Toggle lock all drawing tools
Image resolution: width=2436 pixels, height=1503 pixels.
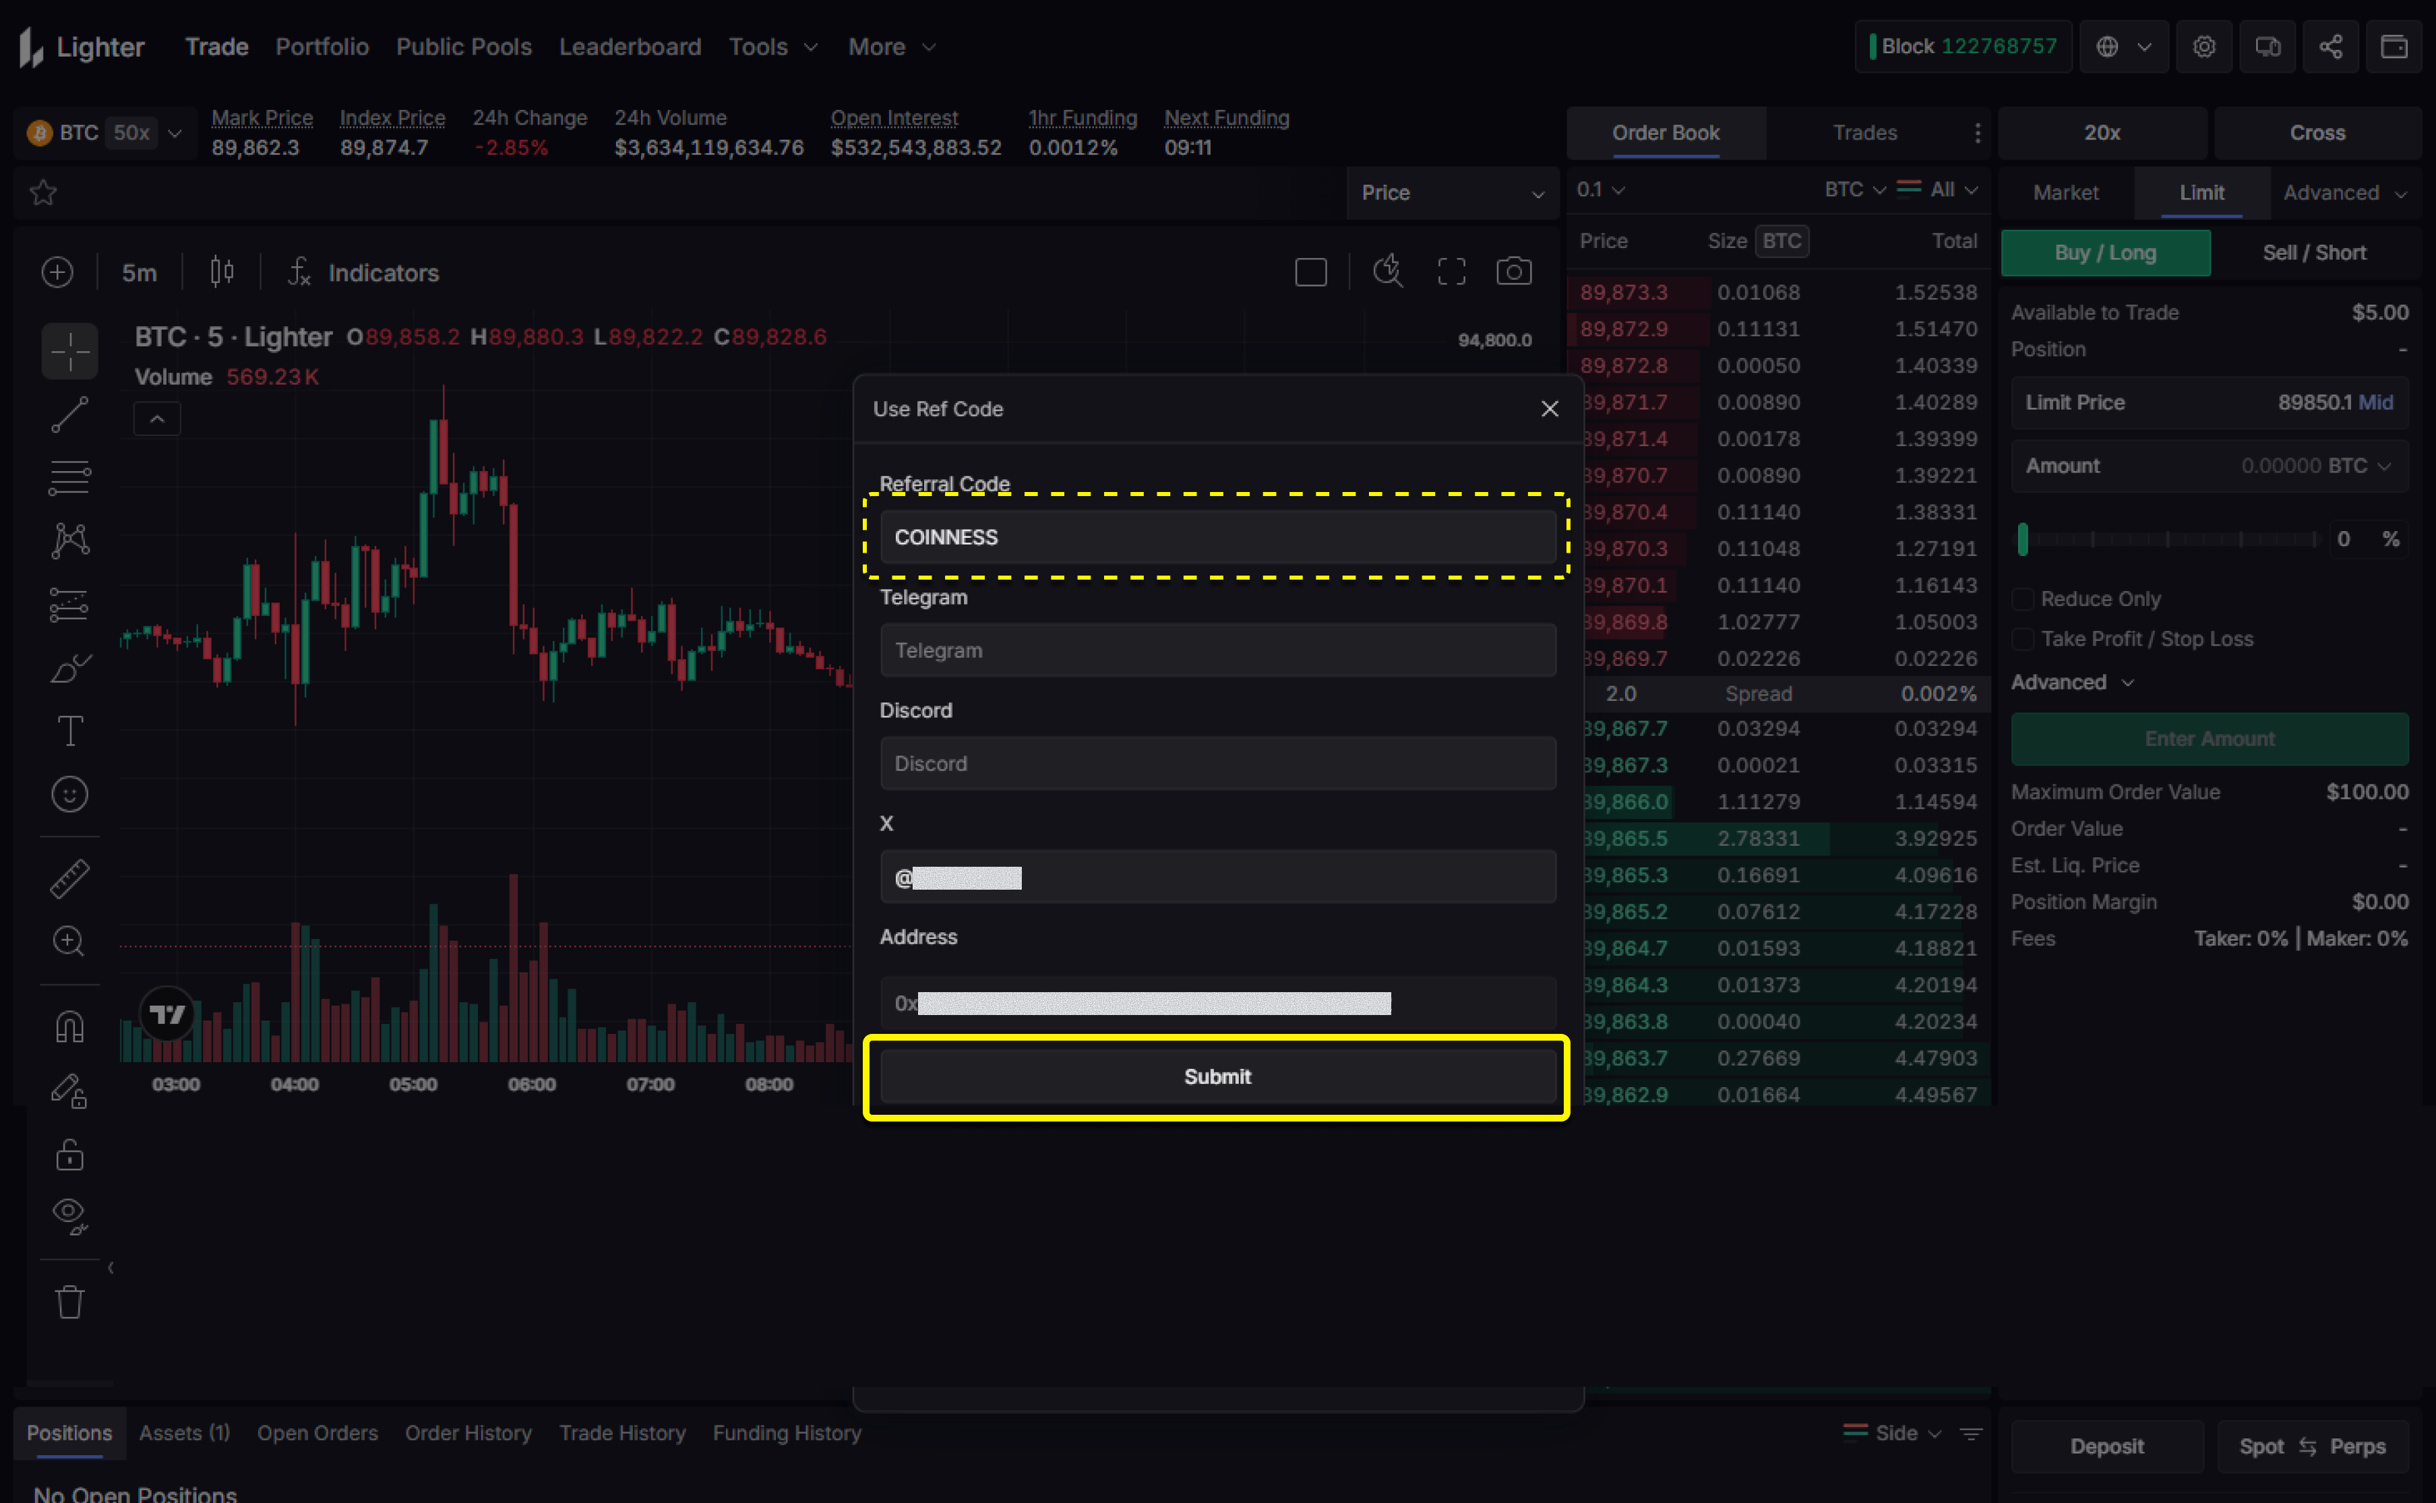coord(69,1154)
